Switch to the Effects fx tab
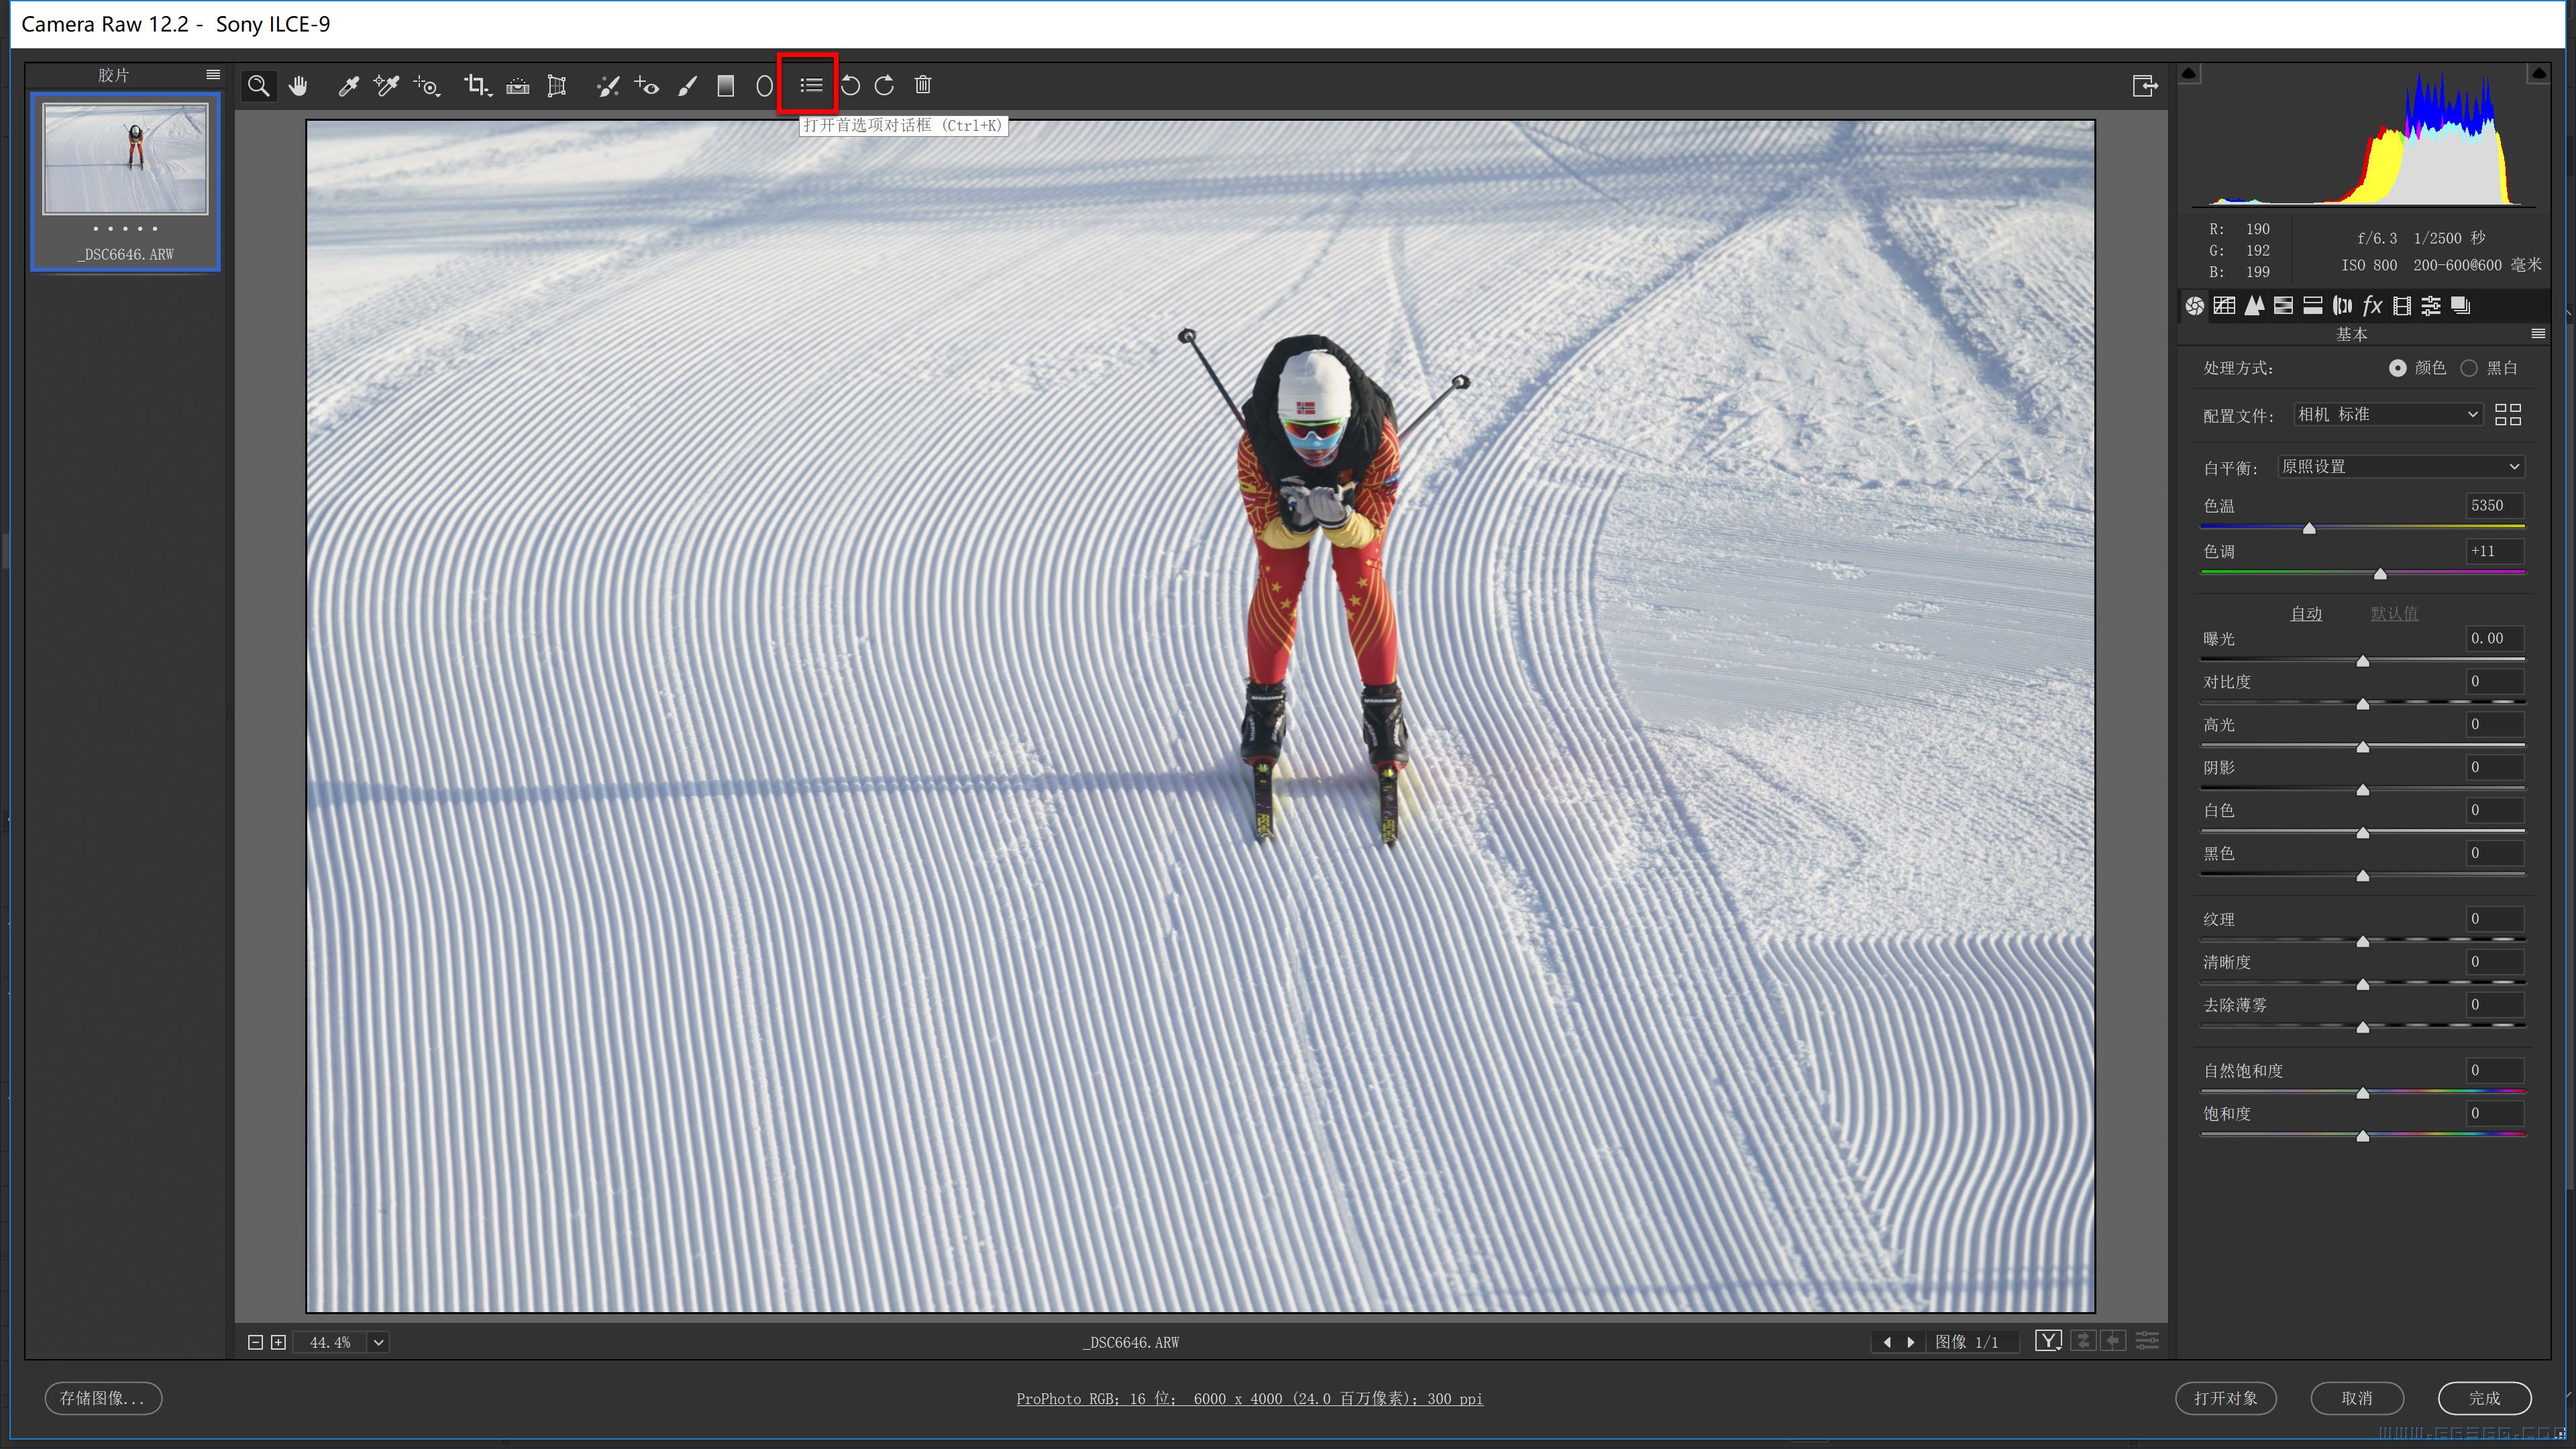 coord(2372,306)
